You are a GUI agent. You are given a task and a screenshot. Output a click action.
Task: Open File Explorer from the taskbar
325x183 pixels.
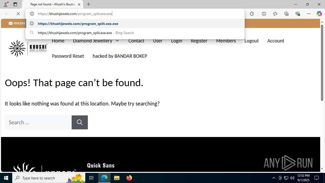(117, 178)
